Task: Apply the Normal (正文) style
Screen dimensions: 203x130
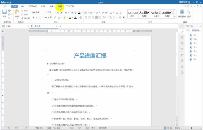Action: (x=133, y=14)
